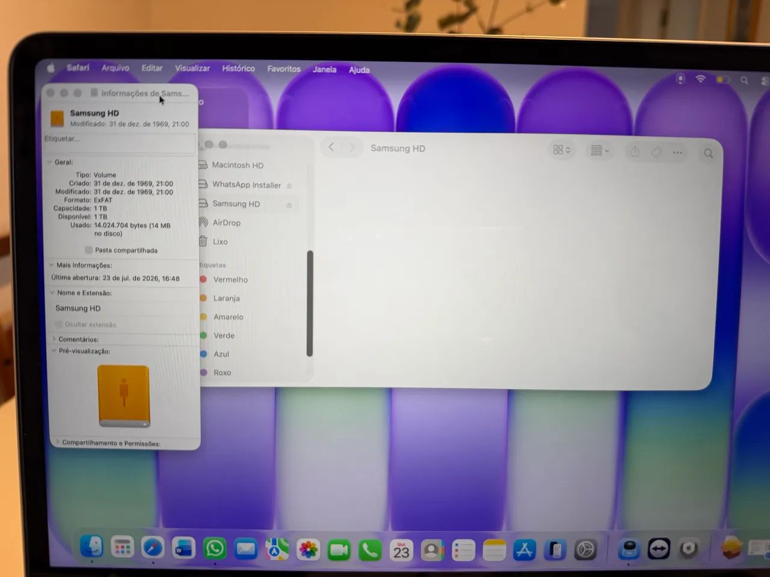The image size is (770, 577).
Task: Open the Arquivo menu
Action: [115, 68]
